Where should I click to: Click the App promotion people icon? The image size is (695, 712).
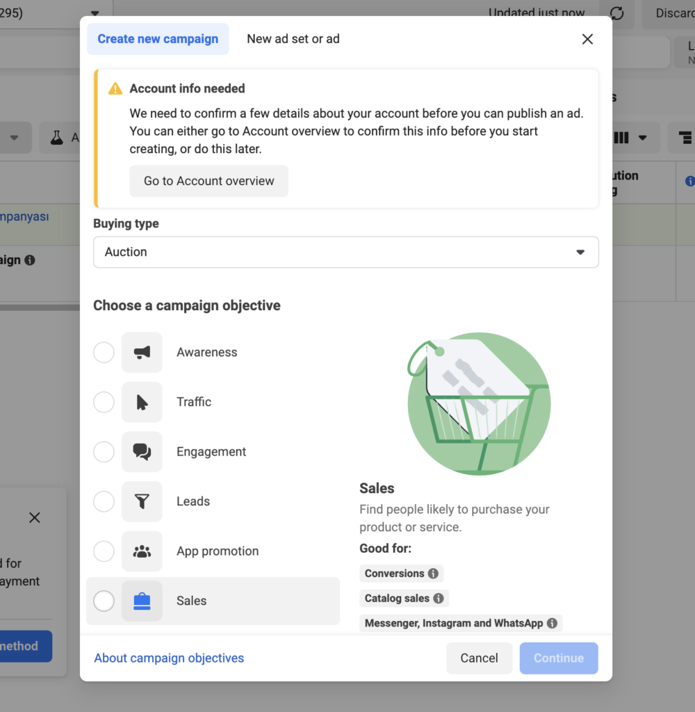[x=142, y=551]
